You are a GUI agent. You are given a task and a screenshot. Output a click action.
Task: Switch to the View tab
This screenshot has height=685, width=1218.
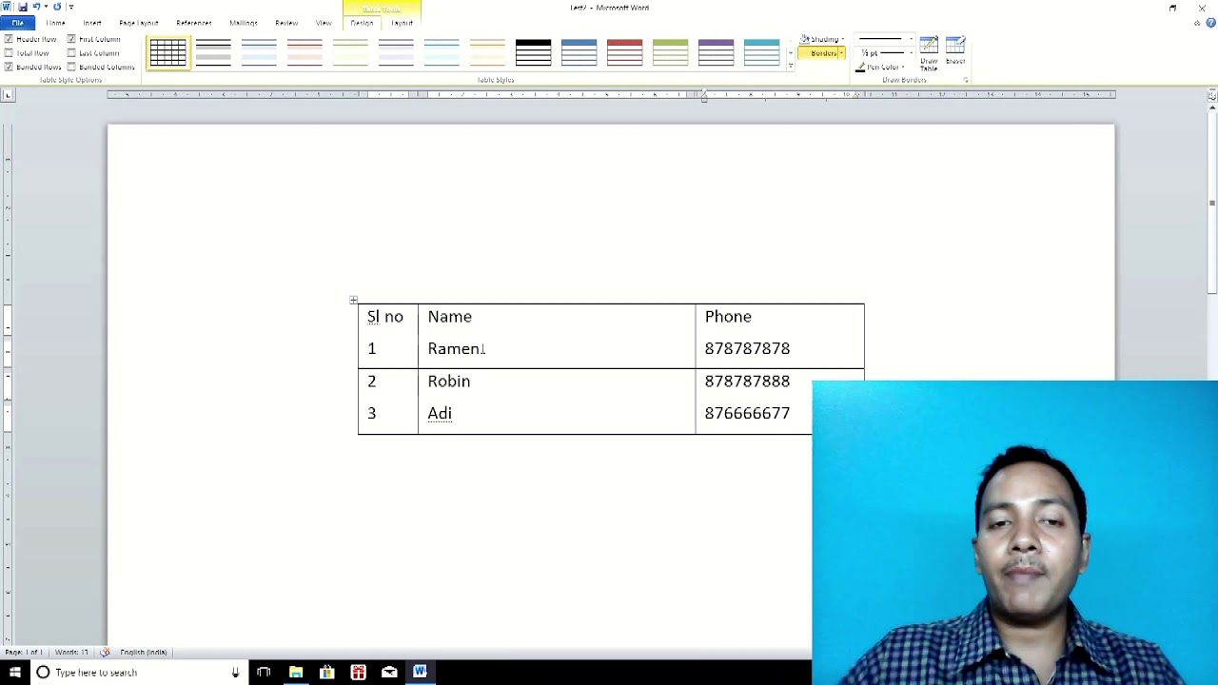coord(324,23)
